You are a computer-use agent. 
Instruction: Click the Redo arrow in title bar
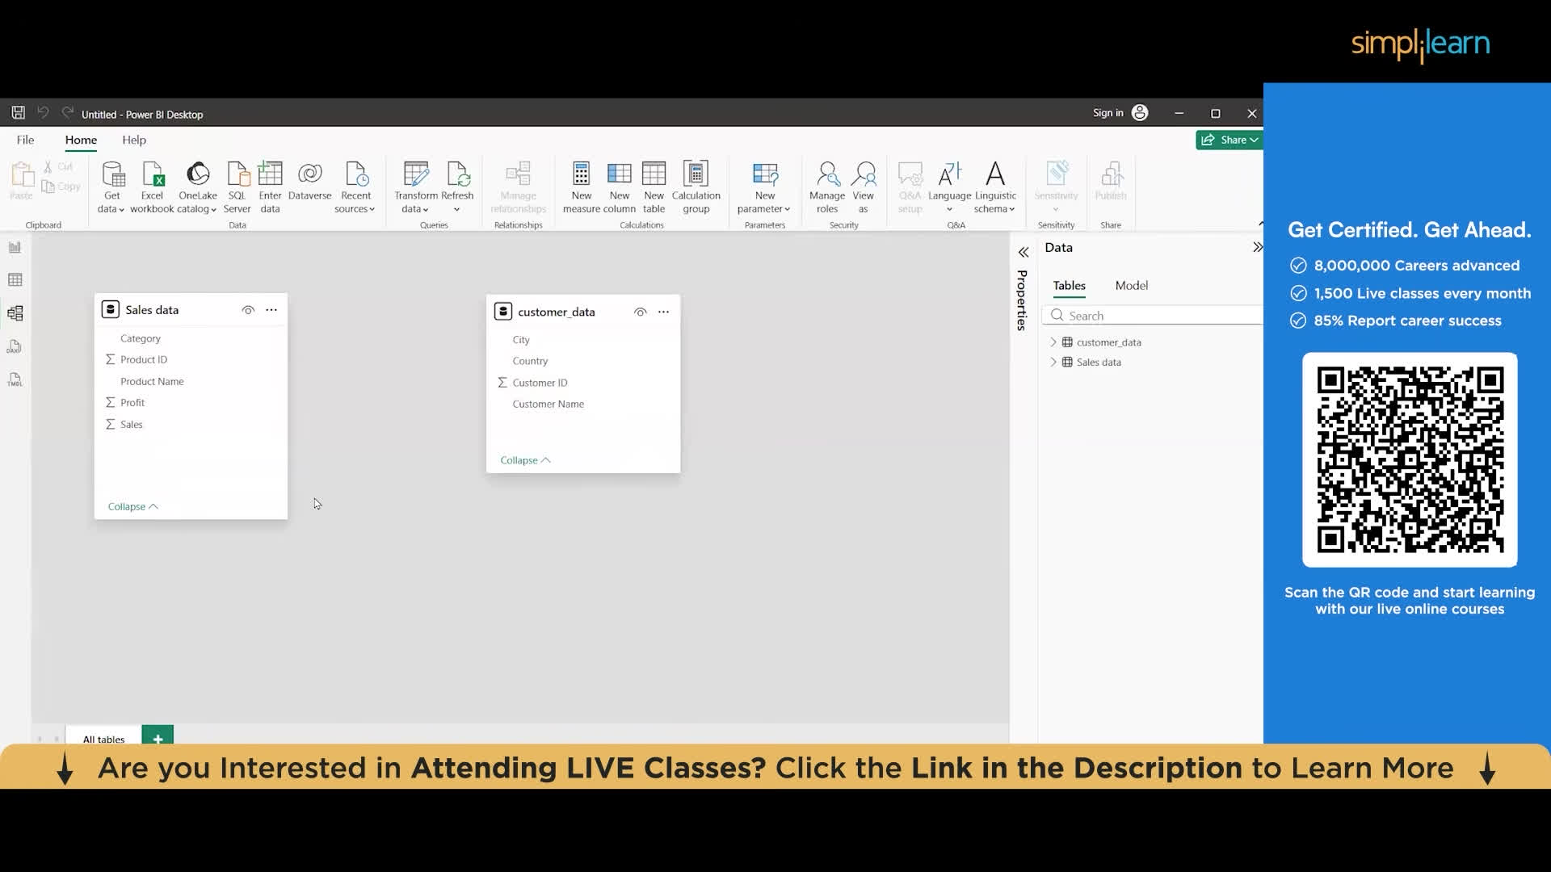tap(68, 113)
